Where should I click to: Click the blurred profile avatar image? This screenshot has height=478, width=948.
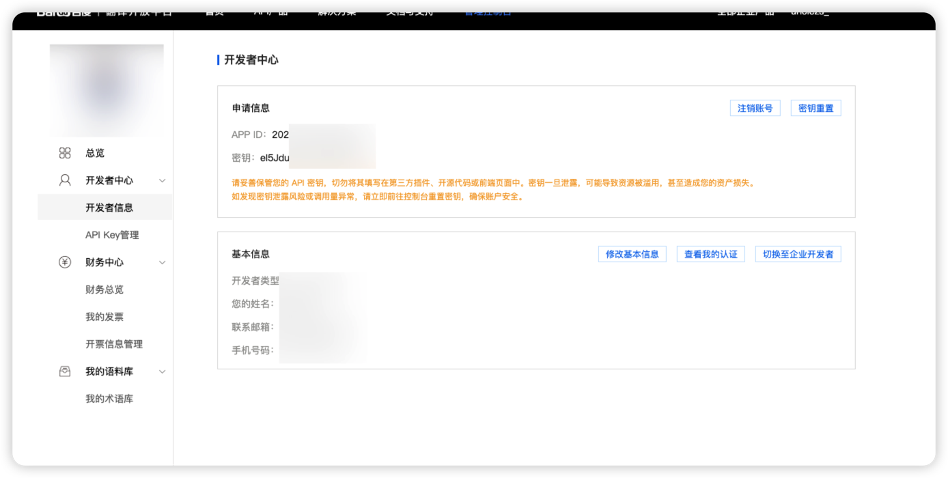[107, 90]
